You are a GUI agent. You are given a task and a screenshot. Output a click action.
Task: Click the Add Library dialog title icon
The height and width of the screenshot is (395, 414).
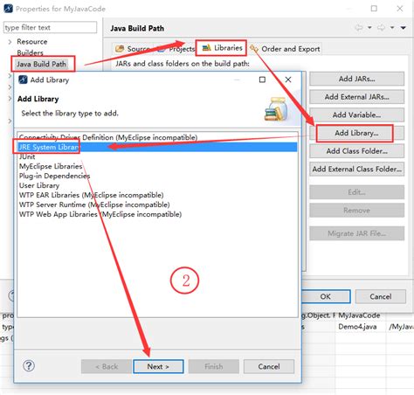23,80
